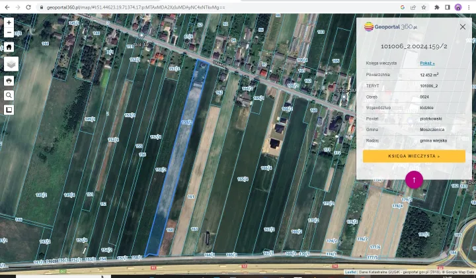Click the Geoportal 360 logo
Image resolution: width=476 pixels, height=278 pixels.
tap(390, 27)
